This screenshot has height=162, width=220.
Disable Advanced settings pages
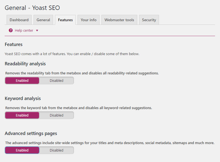tap(56, 150)
